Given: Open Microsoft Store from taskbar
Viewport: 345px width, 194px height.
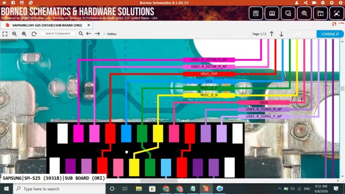Looking at the screenshot, I should tap(152, 189).
